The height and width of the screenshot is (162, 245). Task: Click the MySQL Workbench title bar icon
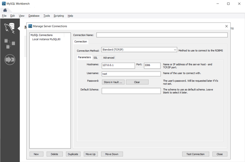click(4, 4)
